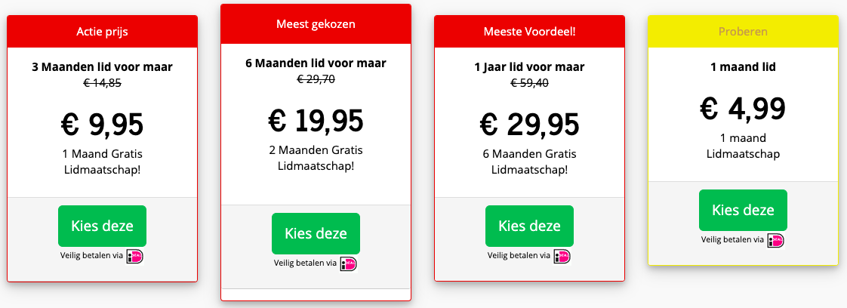The width and height of the screenshot is (847, 308).
Task: Click the red Actie prijs header
Action: [102, 32]
